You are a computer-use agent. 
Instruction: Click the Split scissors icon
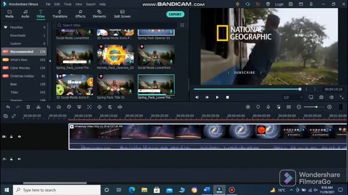pyautogui.click(x=39, y=107)
